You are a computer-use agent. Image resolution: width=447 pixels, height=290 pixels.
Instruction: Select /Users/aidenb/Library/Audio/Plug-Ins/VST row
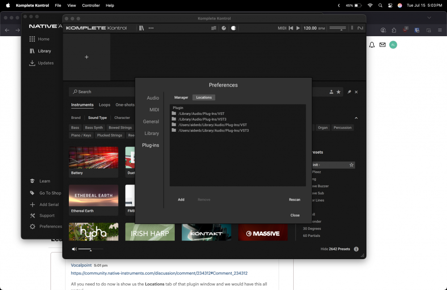coord(238,125)
